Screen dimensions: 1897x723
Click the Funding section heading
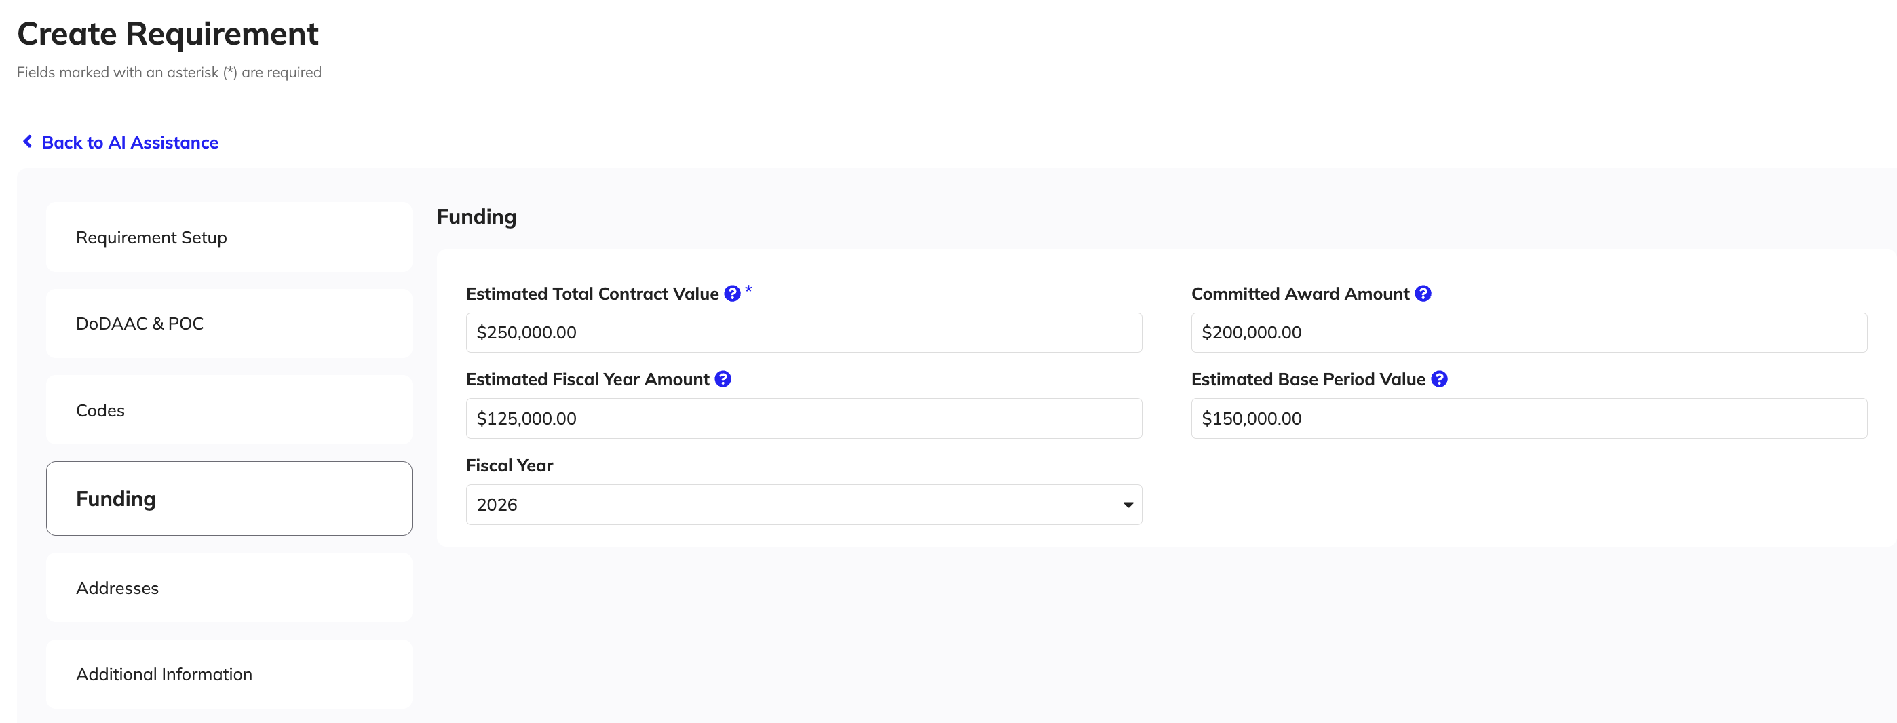pos(476,216)
